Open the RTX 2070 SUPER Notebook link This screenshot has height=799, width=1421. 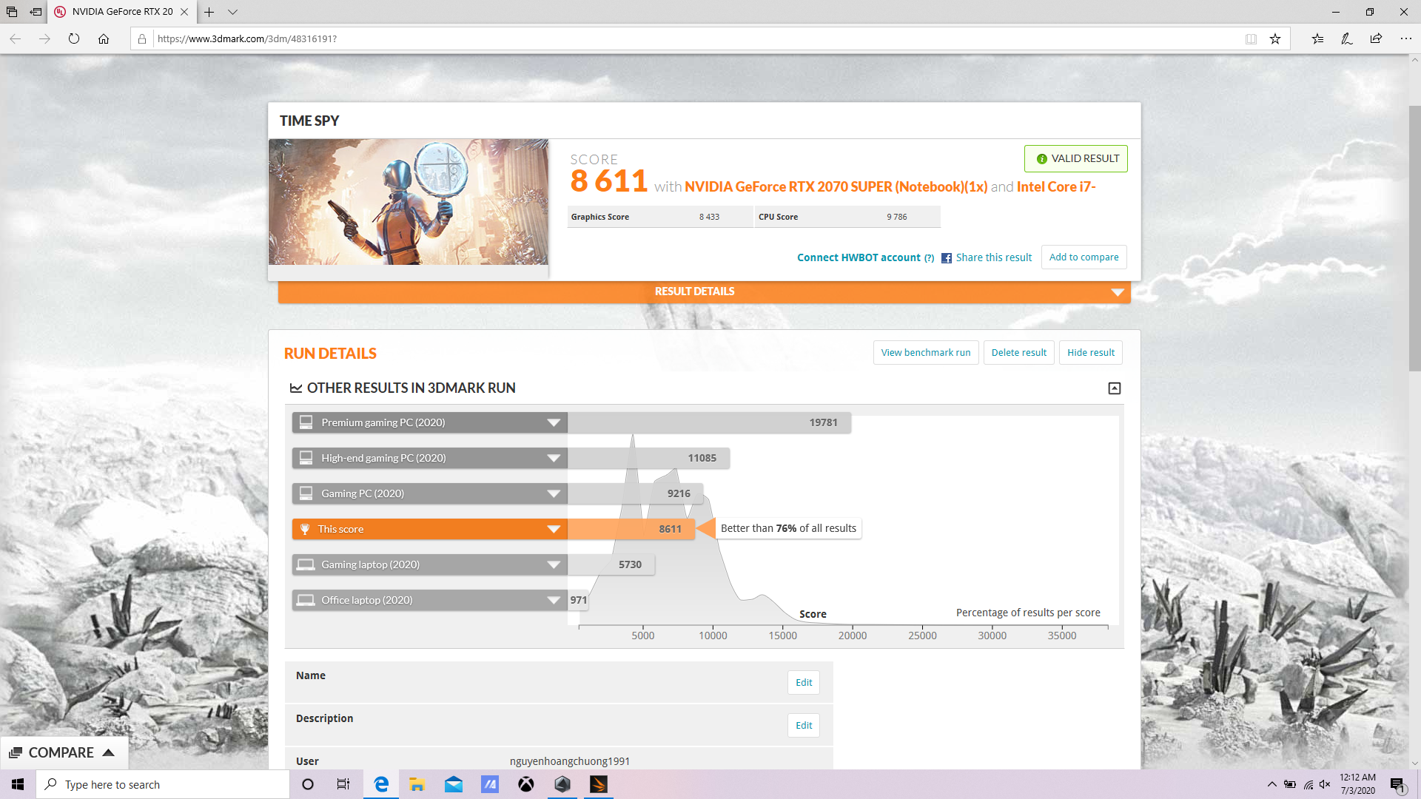pos(836,187)
